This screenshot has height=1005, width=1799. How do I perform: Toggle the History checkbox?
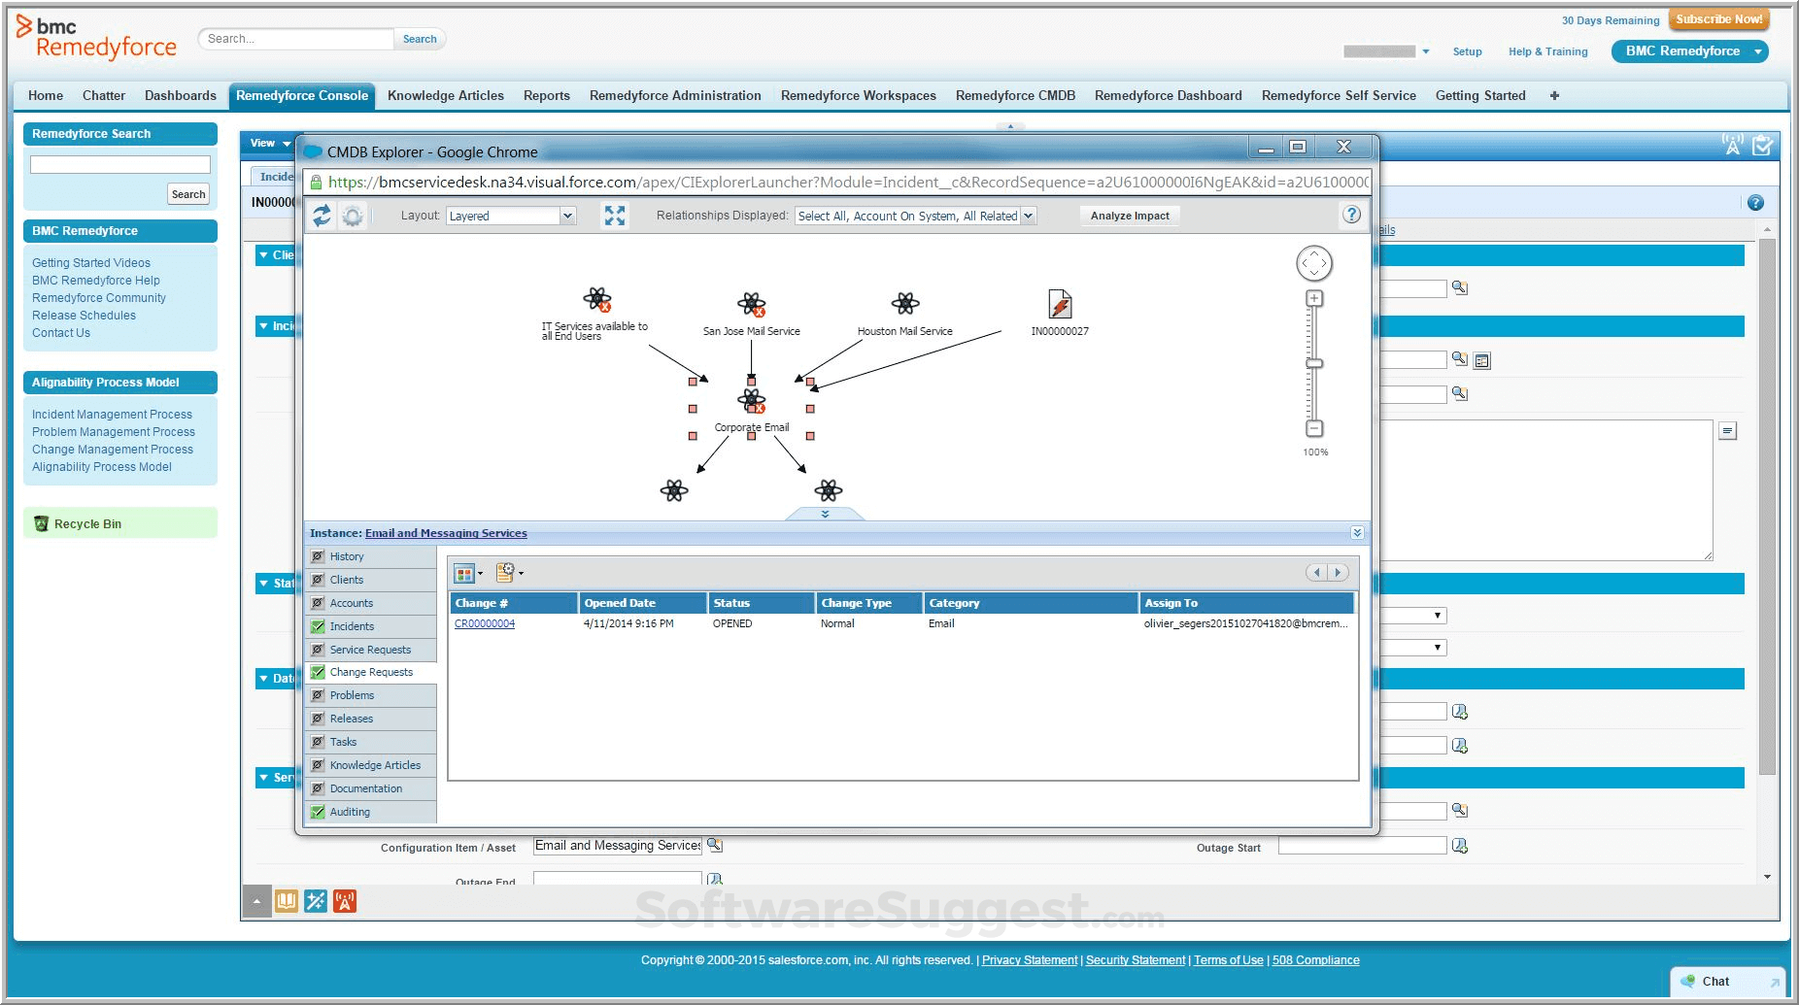pos(318,556)
